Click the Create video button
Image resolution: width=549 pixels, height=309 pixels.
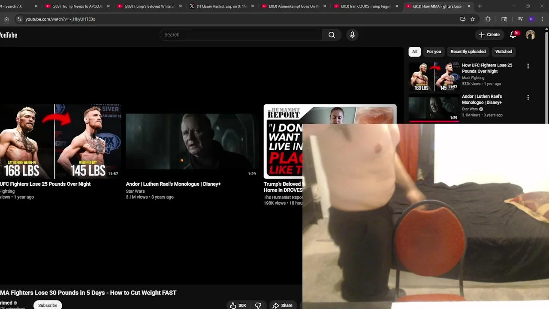[489, 35]
